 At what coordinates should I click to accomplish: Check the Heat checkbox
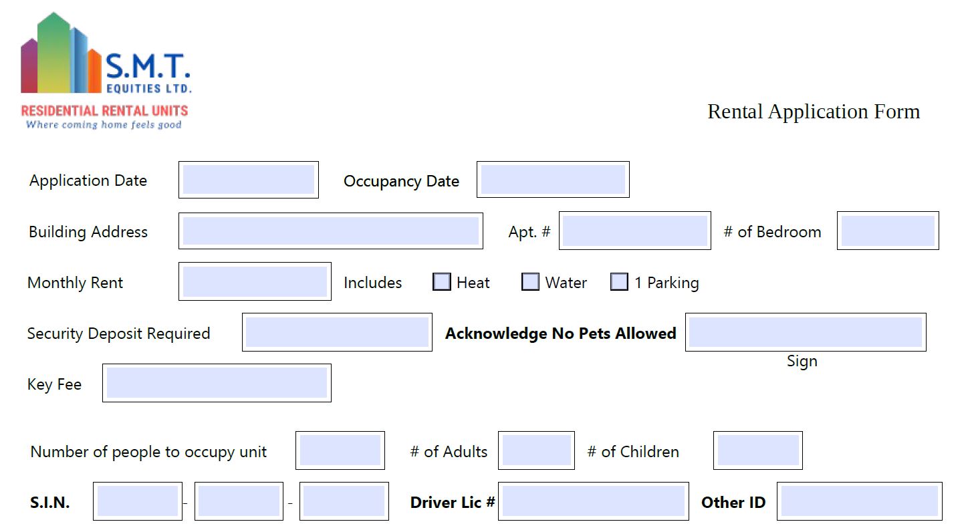(x=442, y=282)
